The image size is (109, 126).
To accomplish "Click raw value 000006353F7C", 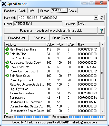I will (x=87, y=49).
